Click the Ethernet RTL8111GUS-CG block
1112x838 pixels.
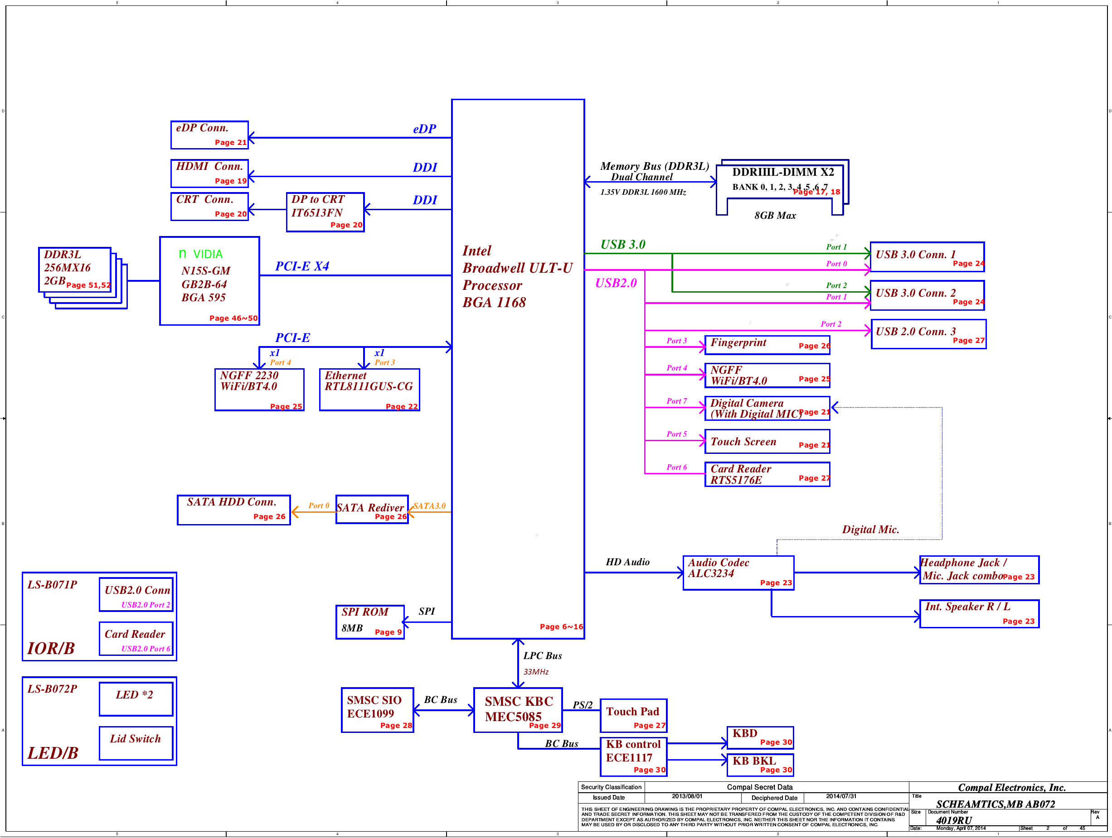369,390
